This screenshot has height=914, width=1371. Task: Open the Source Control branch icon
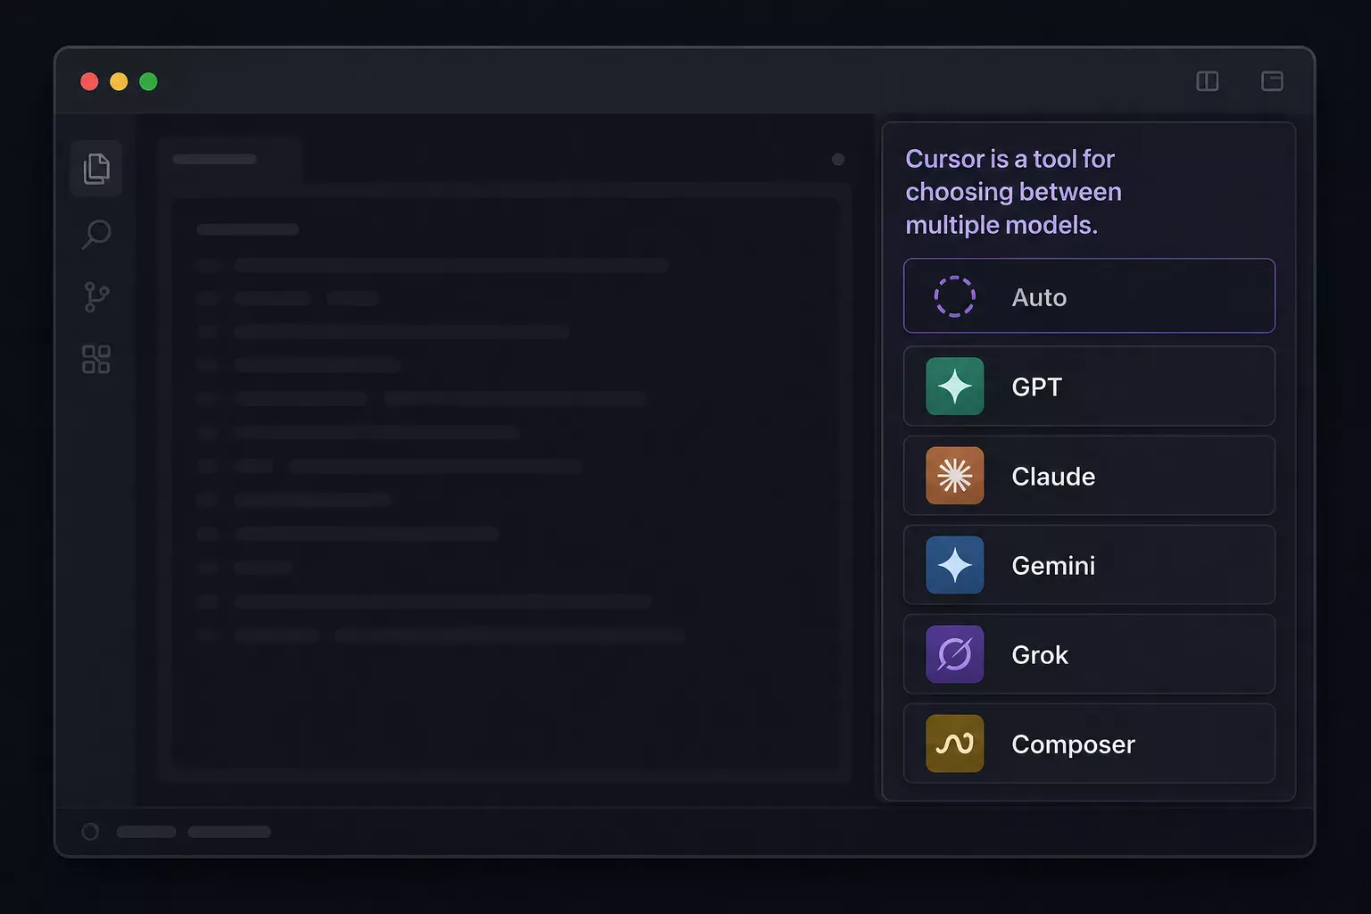pos(96,297)
